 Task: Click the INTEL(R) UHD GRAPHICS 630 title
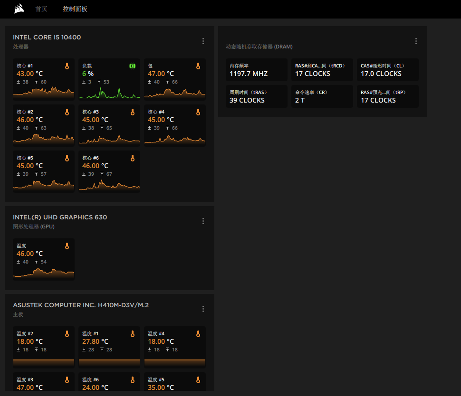click(60, 217)
